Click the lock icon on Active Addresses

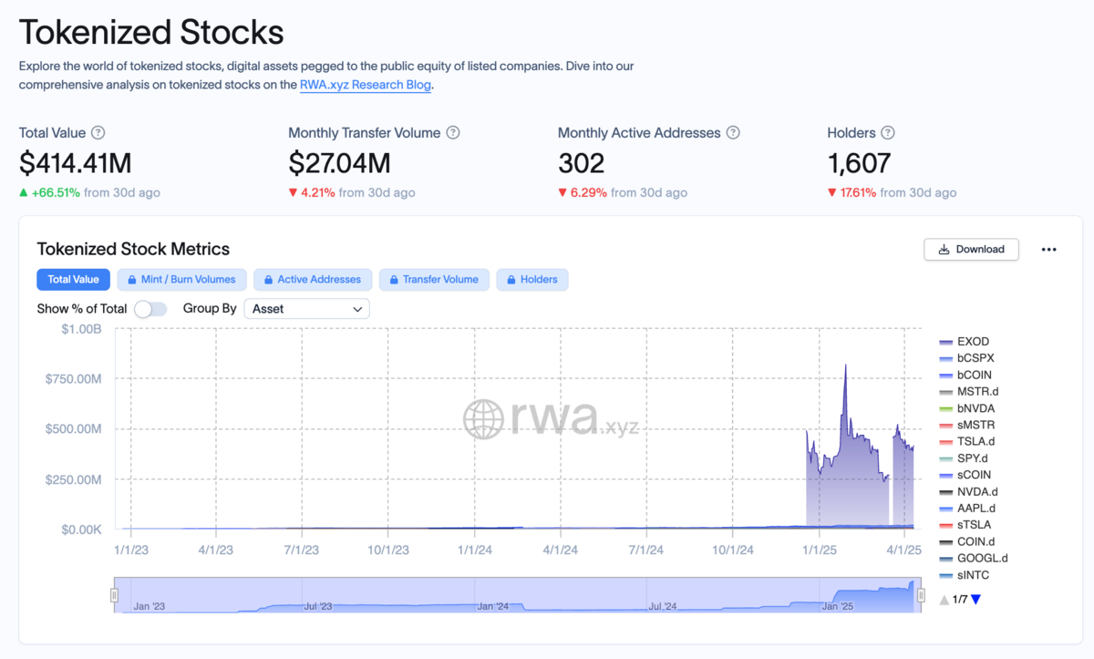coord(269,280)
